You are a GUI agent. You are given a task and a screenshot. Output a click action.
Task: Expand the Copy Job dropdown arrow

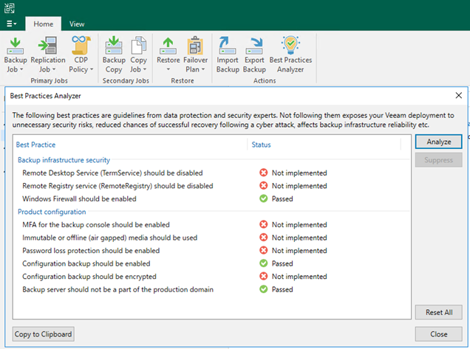[x=145, y=69]
